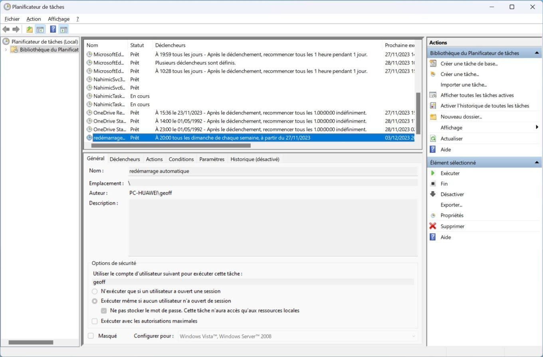Click the Propriétés clock icon
The image size is (543, 357).
click(433, 215)
